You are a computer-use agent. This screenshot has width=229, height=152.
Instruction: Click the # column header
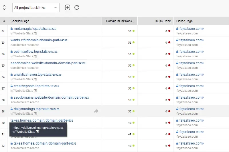pos(4,21)
